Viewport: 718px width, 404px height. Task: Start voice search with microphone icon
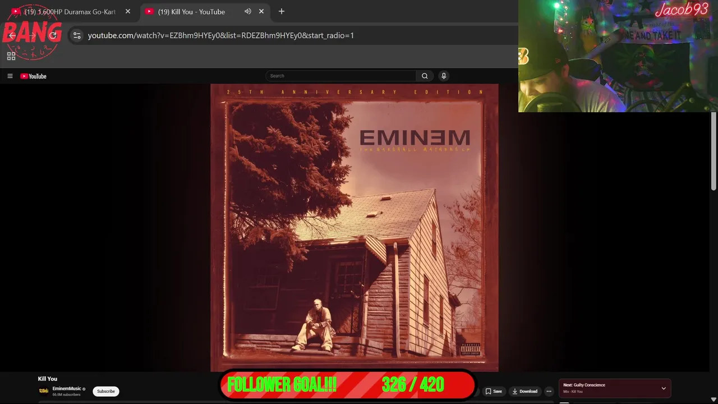point(444,76)
